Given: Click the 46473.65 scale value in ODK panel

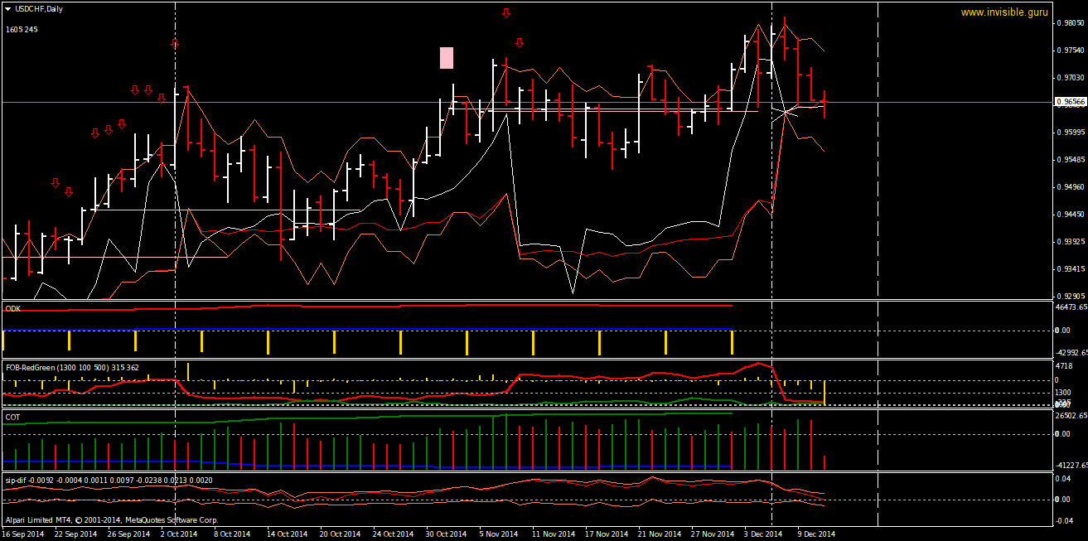Looking at the screenshot, I should tap(1070, 307).
